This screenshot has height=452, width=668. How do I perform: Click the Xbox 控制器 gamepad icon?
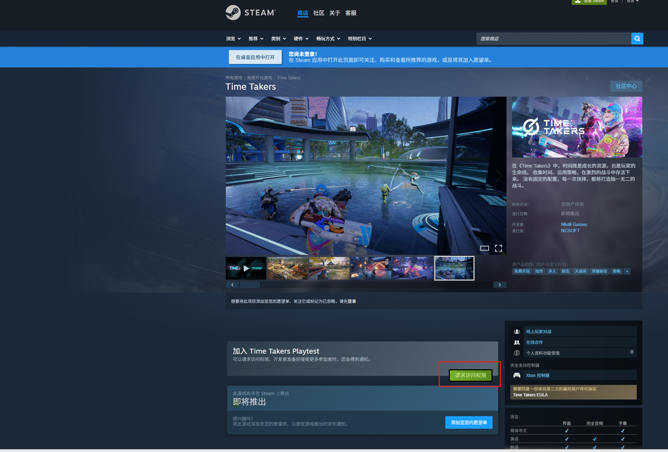[x=517, y=375]
